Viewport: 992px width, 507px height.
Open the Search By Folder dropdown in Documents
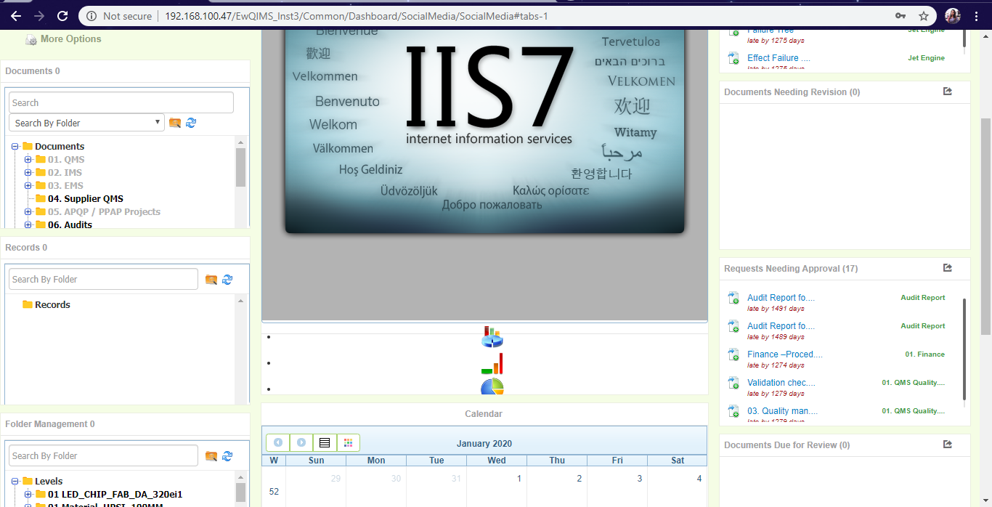click(x=86, y=123)
